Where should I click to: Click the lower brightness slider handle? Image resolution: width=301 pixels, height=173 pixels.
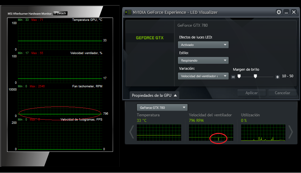[x=239, y=76]
